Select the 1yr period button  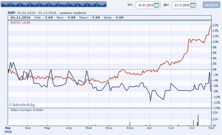73,4
